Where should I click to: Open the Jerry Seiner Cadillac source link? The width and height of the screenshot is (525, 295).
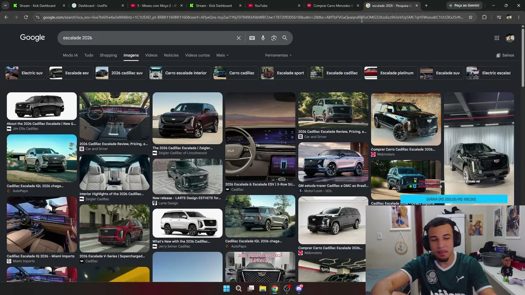[x=174, y=247]
